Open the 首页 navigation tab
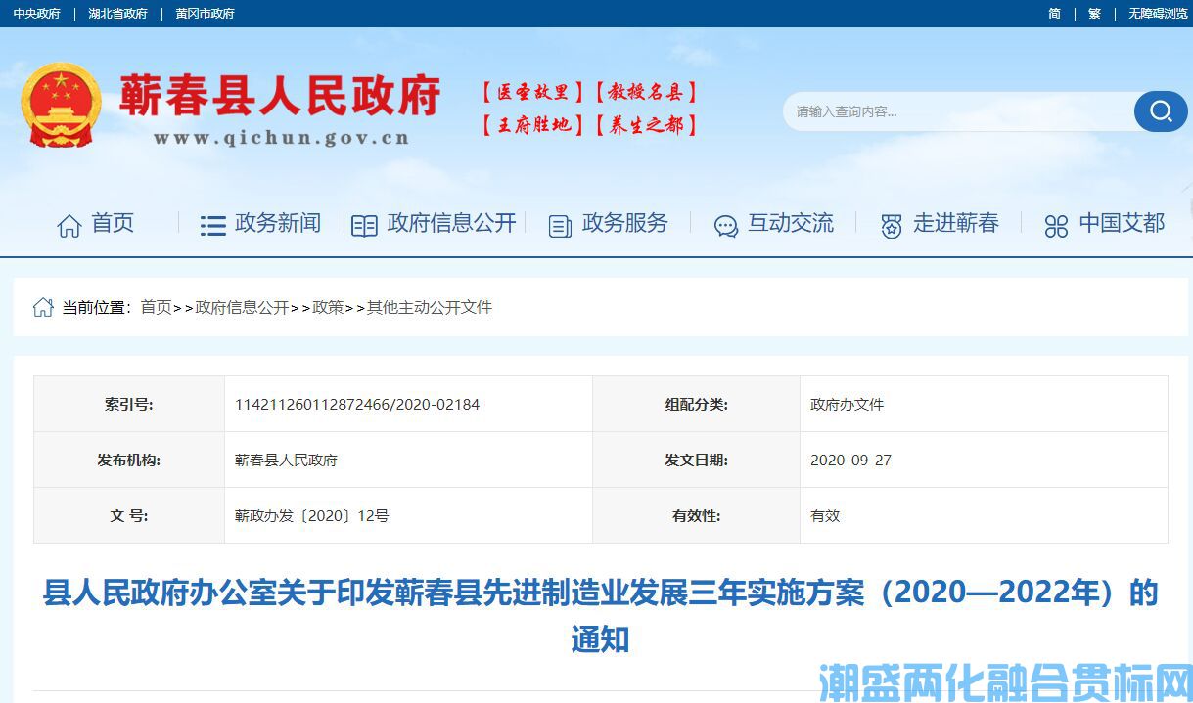Image resolution: width=1193 pixels, height=703 pixels. coord(113,223)
